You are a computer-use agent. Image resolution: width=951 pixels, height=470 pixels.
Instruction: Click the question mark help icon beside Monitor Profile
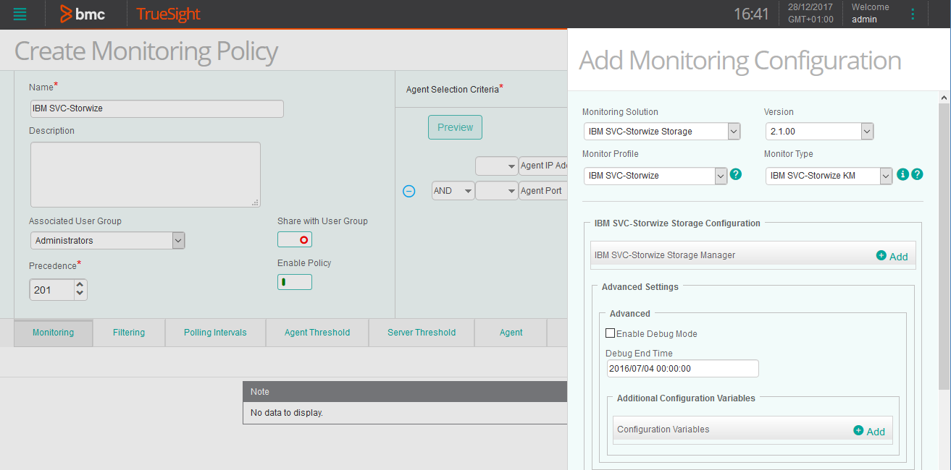[736, 174]
